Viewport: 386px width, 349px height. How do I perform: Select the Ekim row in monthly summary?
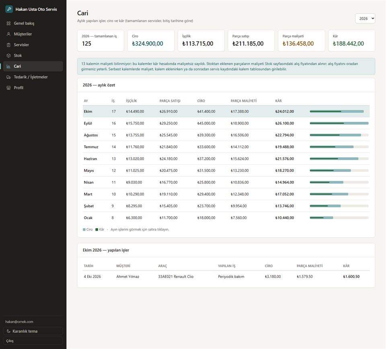click(226, 112)
